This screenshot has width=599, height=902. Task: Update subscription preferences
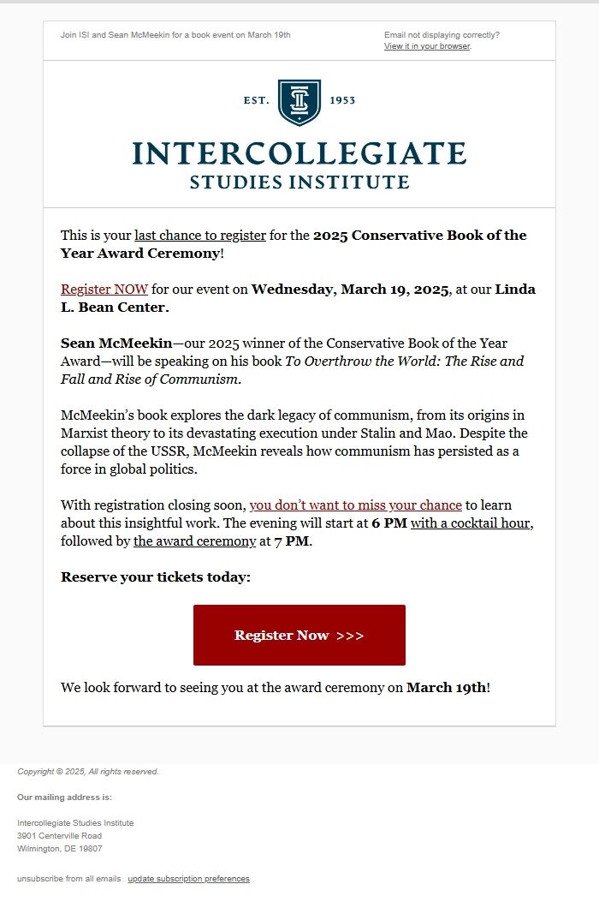pos(188,878)
